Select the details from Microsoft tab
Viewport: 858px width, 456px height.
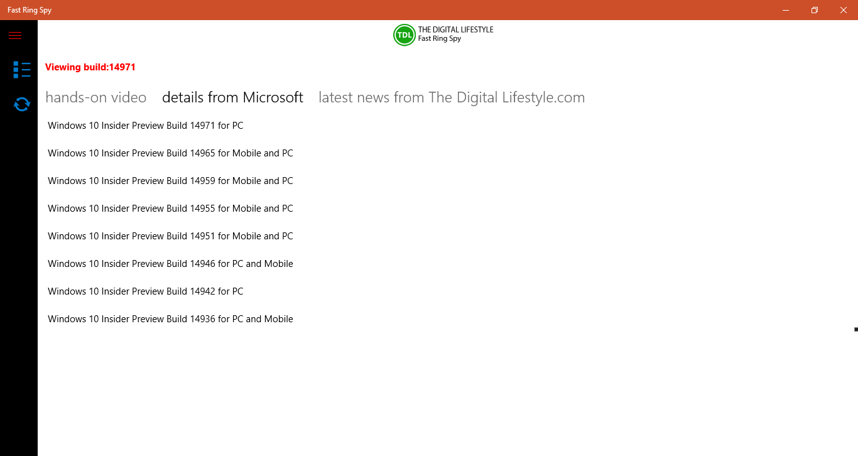[232, 97]
